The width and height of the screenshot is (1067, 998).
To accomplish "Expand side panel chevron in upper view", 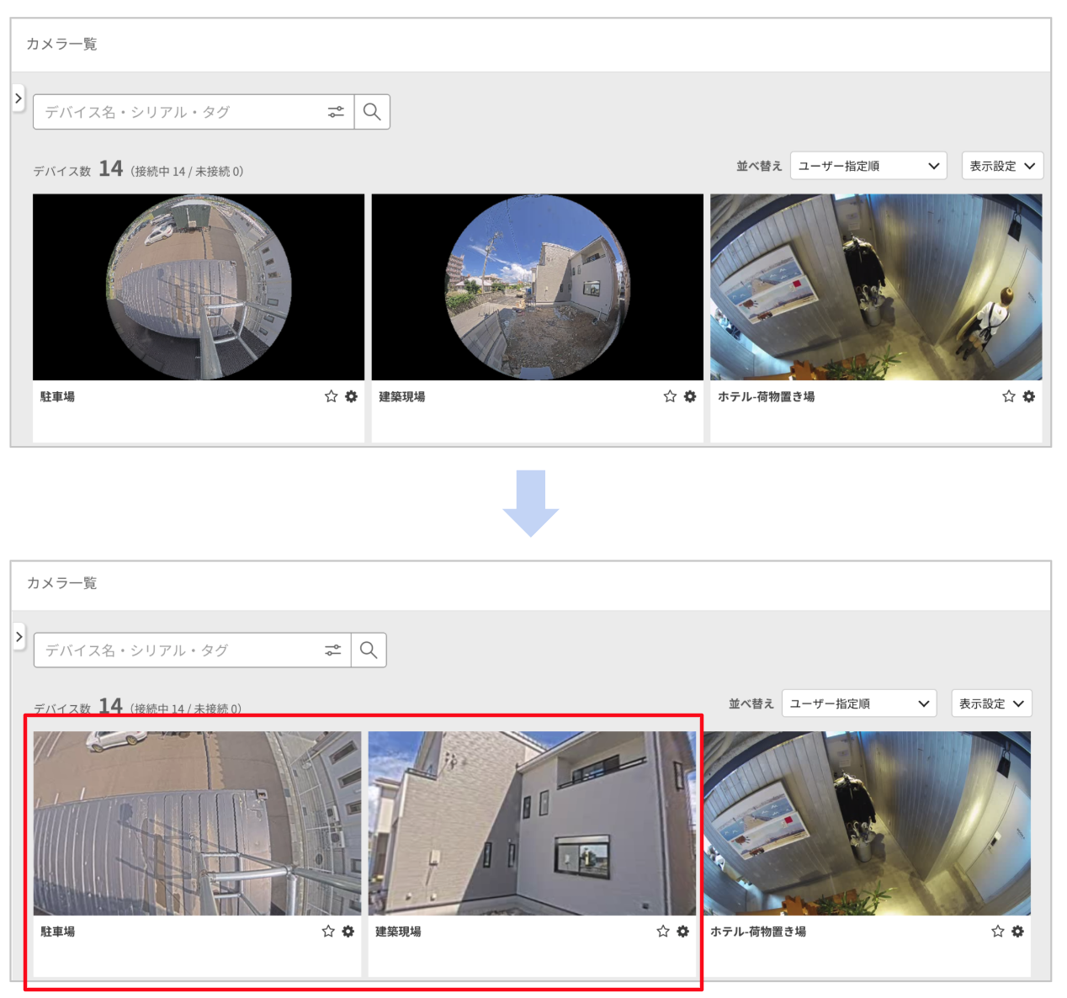I will click(x=18, y=98).
